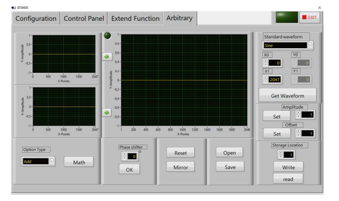339x201 pixels.
Task: Click the X0 value stepper
Action: pyautogui.click(x=265, y=63)
